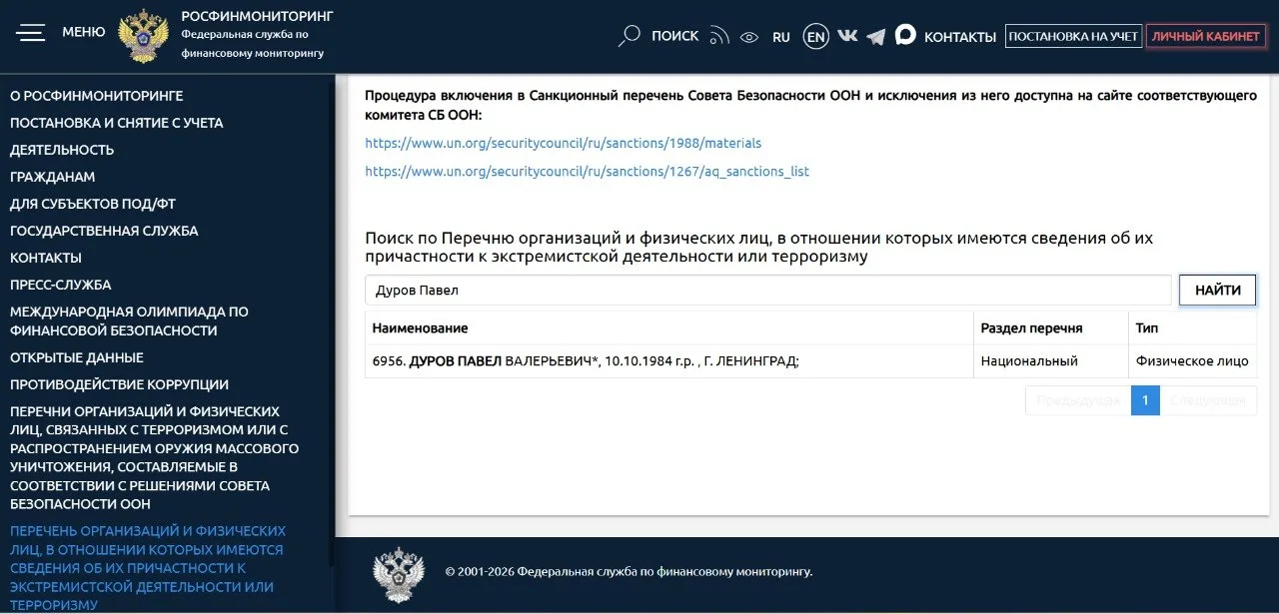Select the row 6956. ДУРОВ ПАВЕЛ ВАЛЕРЬЕВИЧ

click(811, 361)
